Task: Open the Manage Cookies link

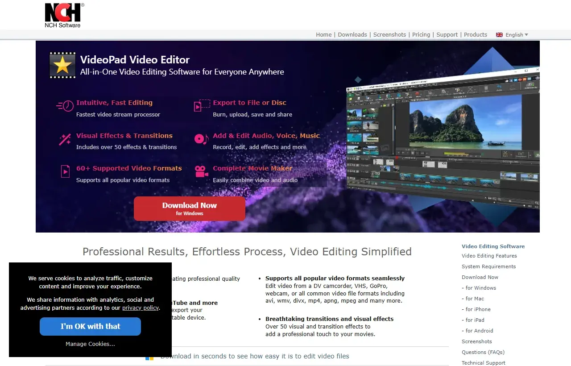Action: click(x=90, y=344)
